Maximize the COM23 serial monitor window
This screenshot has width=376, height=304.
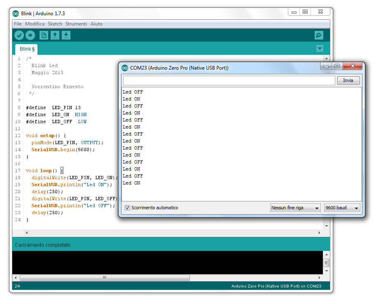click(337, 66)
